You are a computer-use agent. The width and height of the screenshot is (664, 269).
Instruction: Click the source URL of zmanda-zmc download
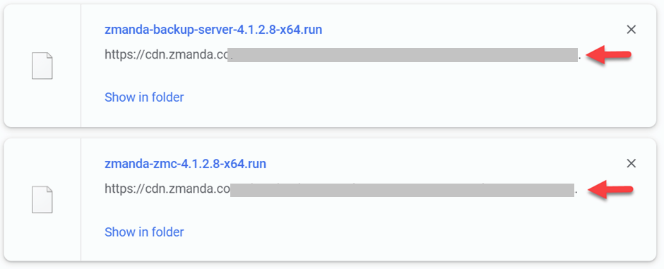341,189
